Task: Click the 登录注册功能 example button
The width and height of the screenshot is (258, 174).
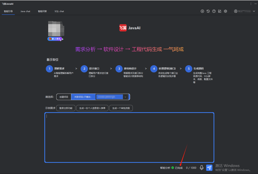Action: (x=66, y=108)
